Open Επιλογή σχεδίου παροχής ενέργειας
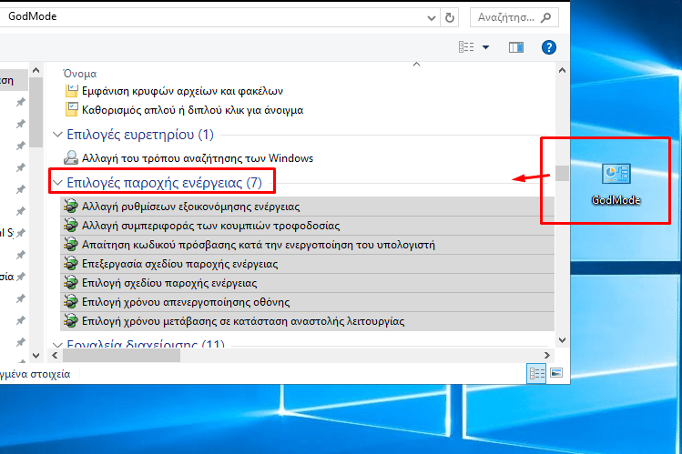The height and width of the screenshot is (454, 682). pos(308,283)
